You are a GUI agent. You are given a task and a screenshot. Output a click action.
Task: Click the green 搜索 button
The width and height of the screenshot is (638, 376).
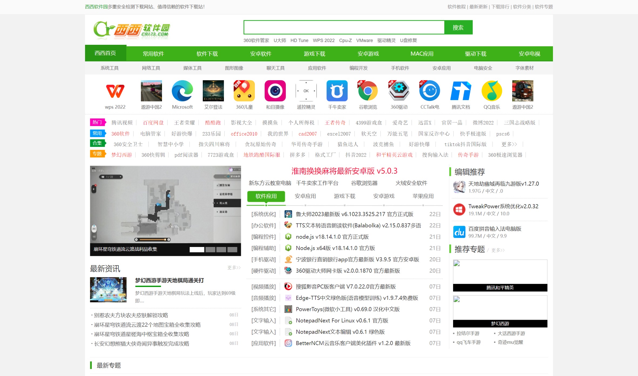tap(458, 27)
